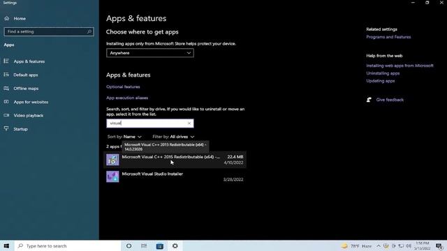Click the Visual Studio Installer's install date
The width and height of the screenshot is (447, 251).
(x=233, y=180)
